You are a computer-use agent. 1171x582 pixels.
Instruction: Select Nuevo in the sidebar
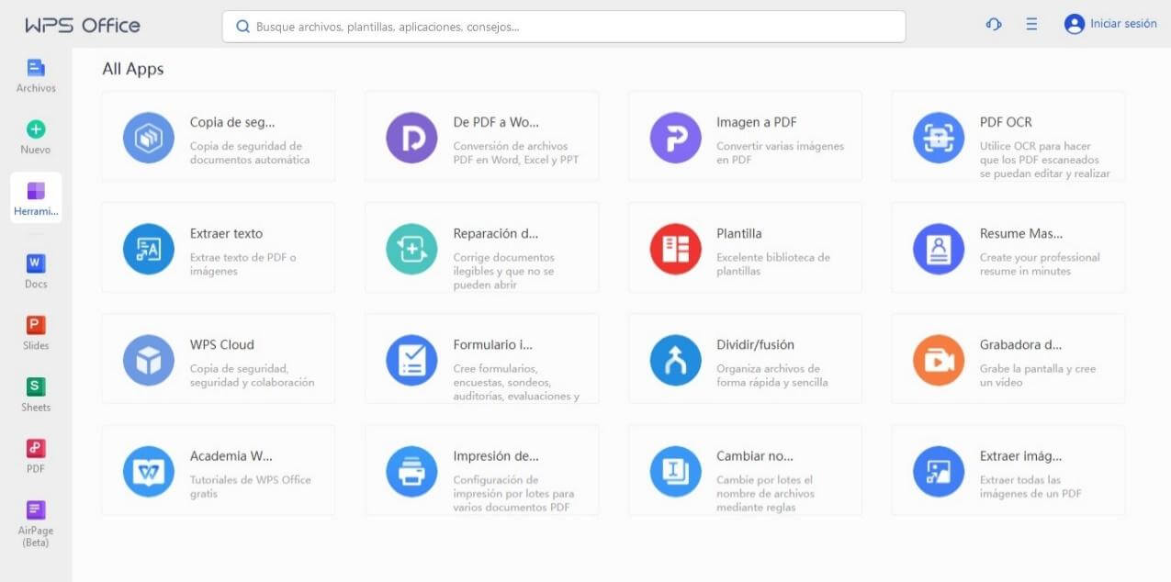click(36, 138)
